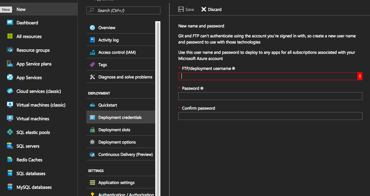
Task: Click the App Service plans icon
Action: pyautogui.click(x=10, y=63)
